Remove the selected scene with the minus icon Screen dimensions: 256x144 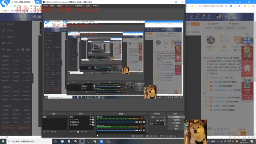(47, 132)
